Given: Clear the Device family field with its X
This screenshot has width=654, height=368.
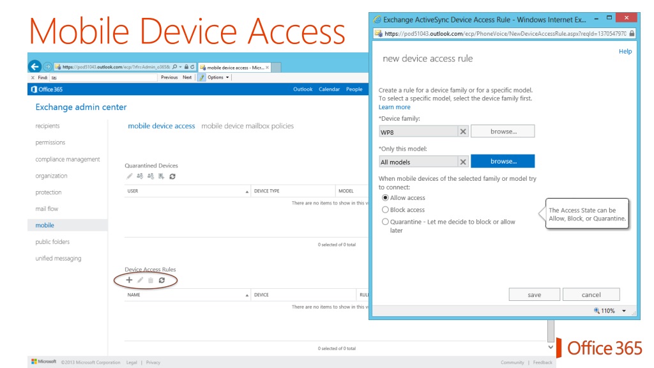Looking at the screenshot, I should click(x=463, y=132).
